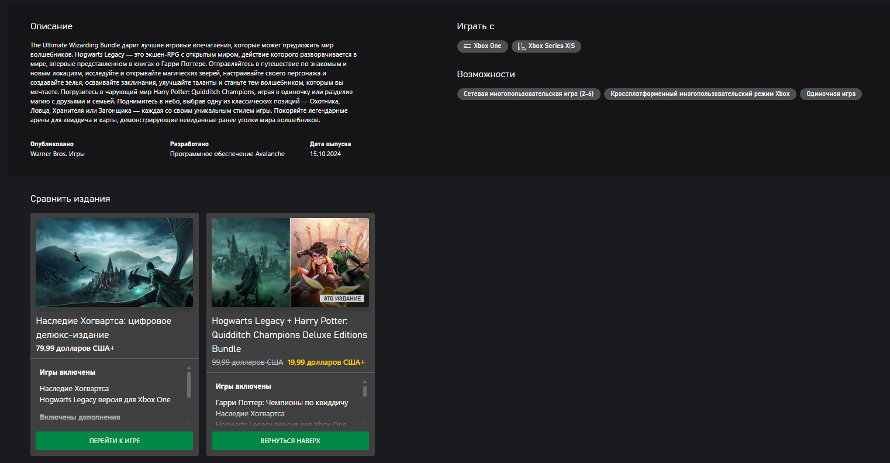Screen dimensions: 890x463
Task: Click the Сетевая многопользовательская игра (2-6) tag
Action: click(528, 94)
